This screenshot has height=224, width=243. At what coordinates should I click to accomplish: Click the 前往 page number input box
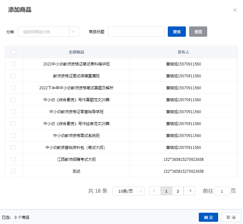tap(222, 191)
